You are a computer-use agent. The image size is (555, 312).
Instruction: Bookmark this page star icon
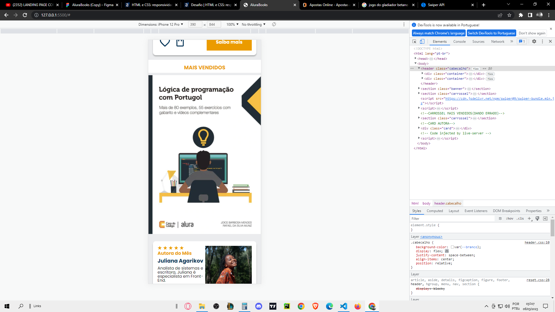(509, 15)
